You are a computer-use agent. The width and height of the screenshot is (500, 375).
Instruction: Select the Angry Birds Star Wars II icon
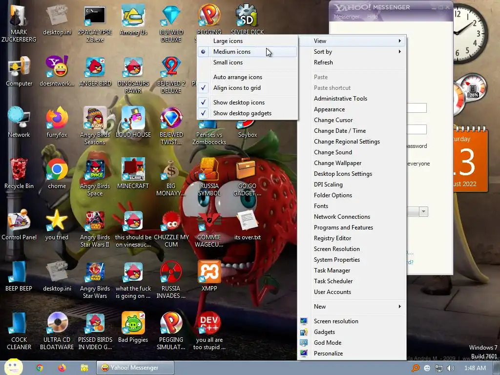(x=95, y=229)
